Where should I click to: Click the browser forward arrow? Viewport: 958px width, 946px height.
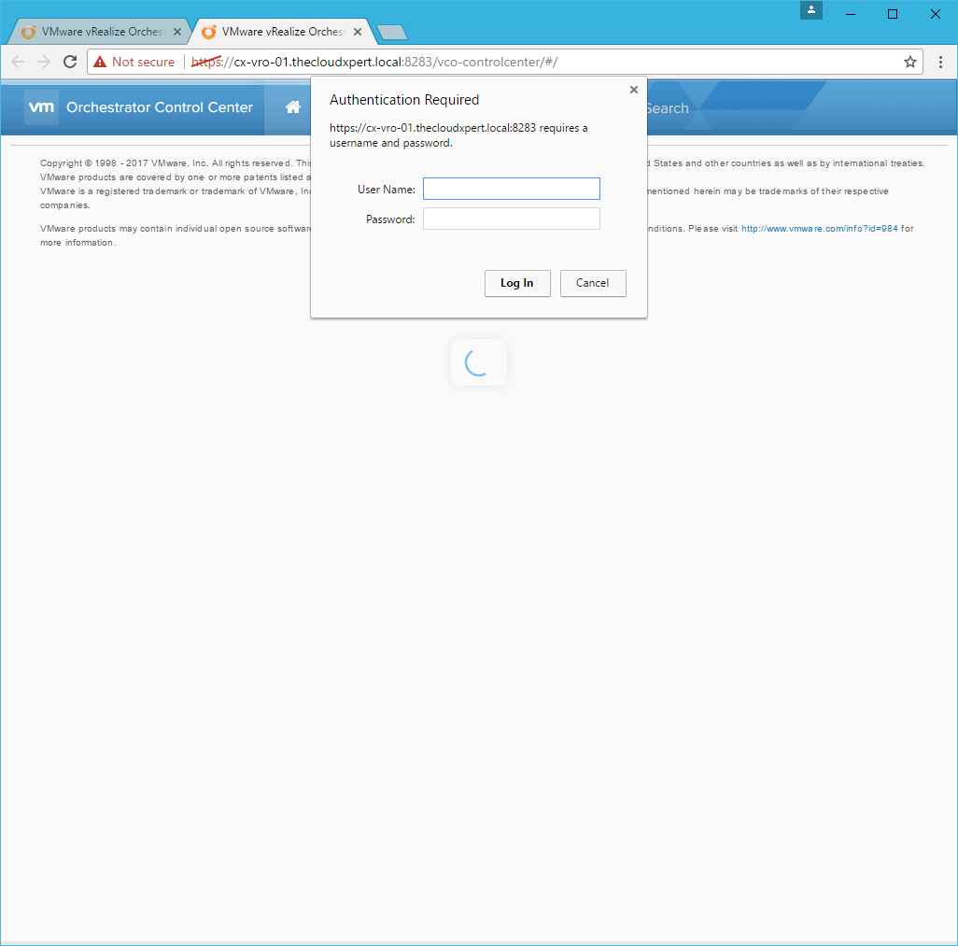click(x=44, y=62)
